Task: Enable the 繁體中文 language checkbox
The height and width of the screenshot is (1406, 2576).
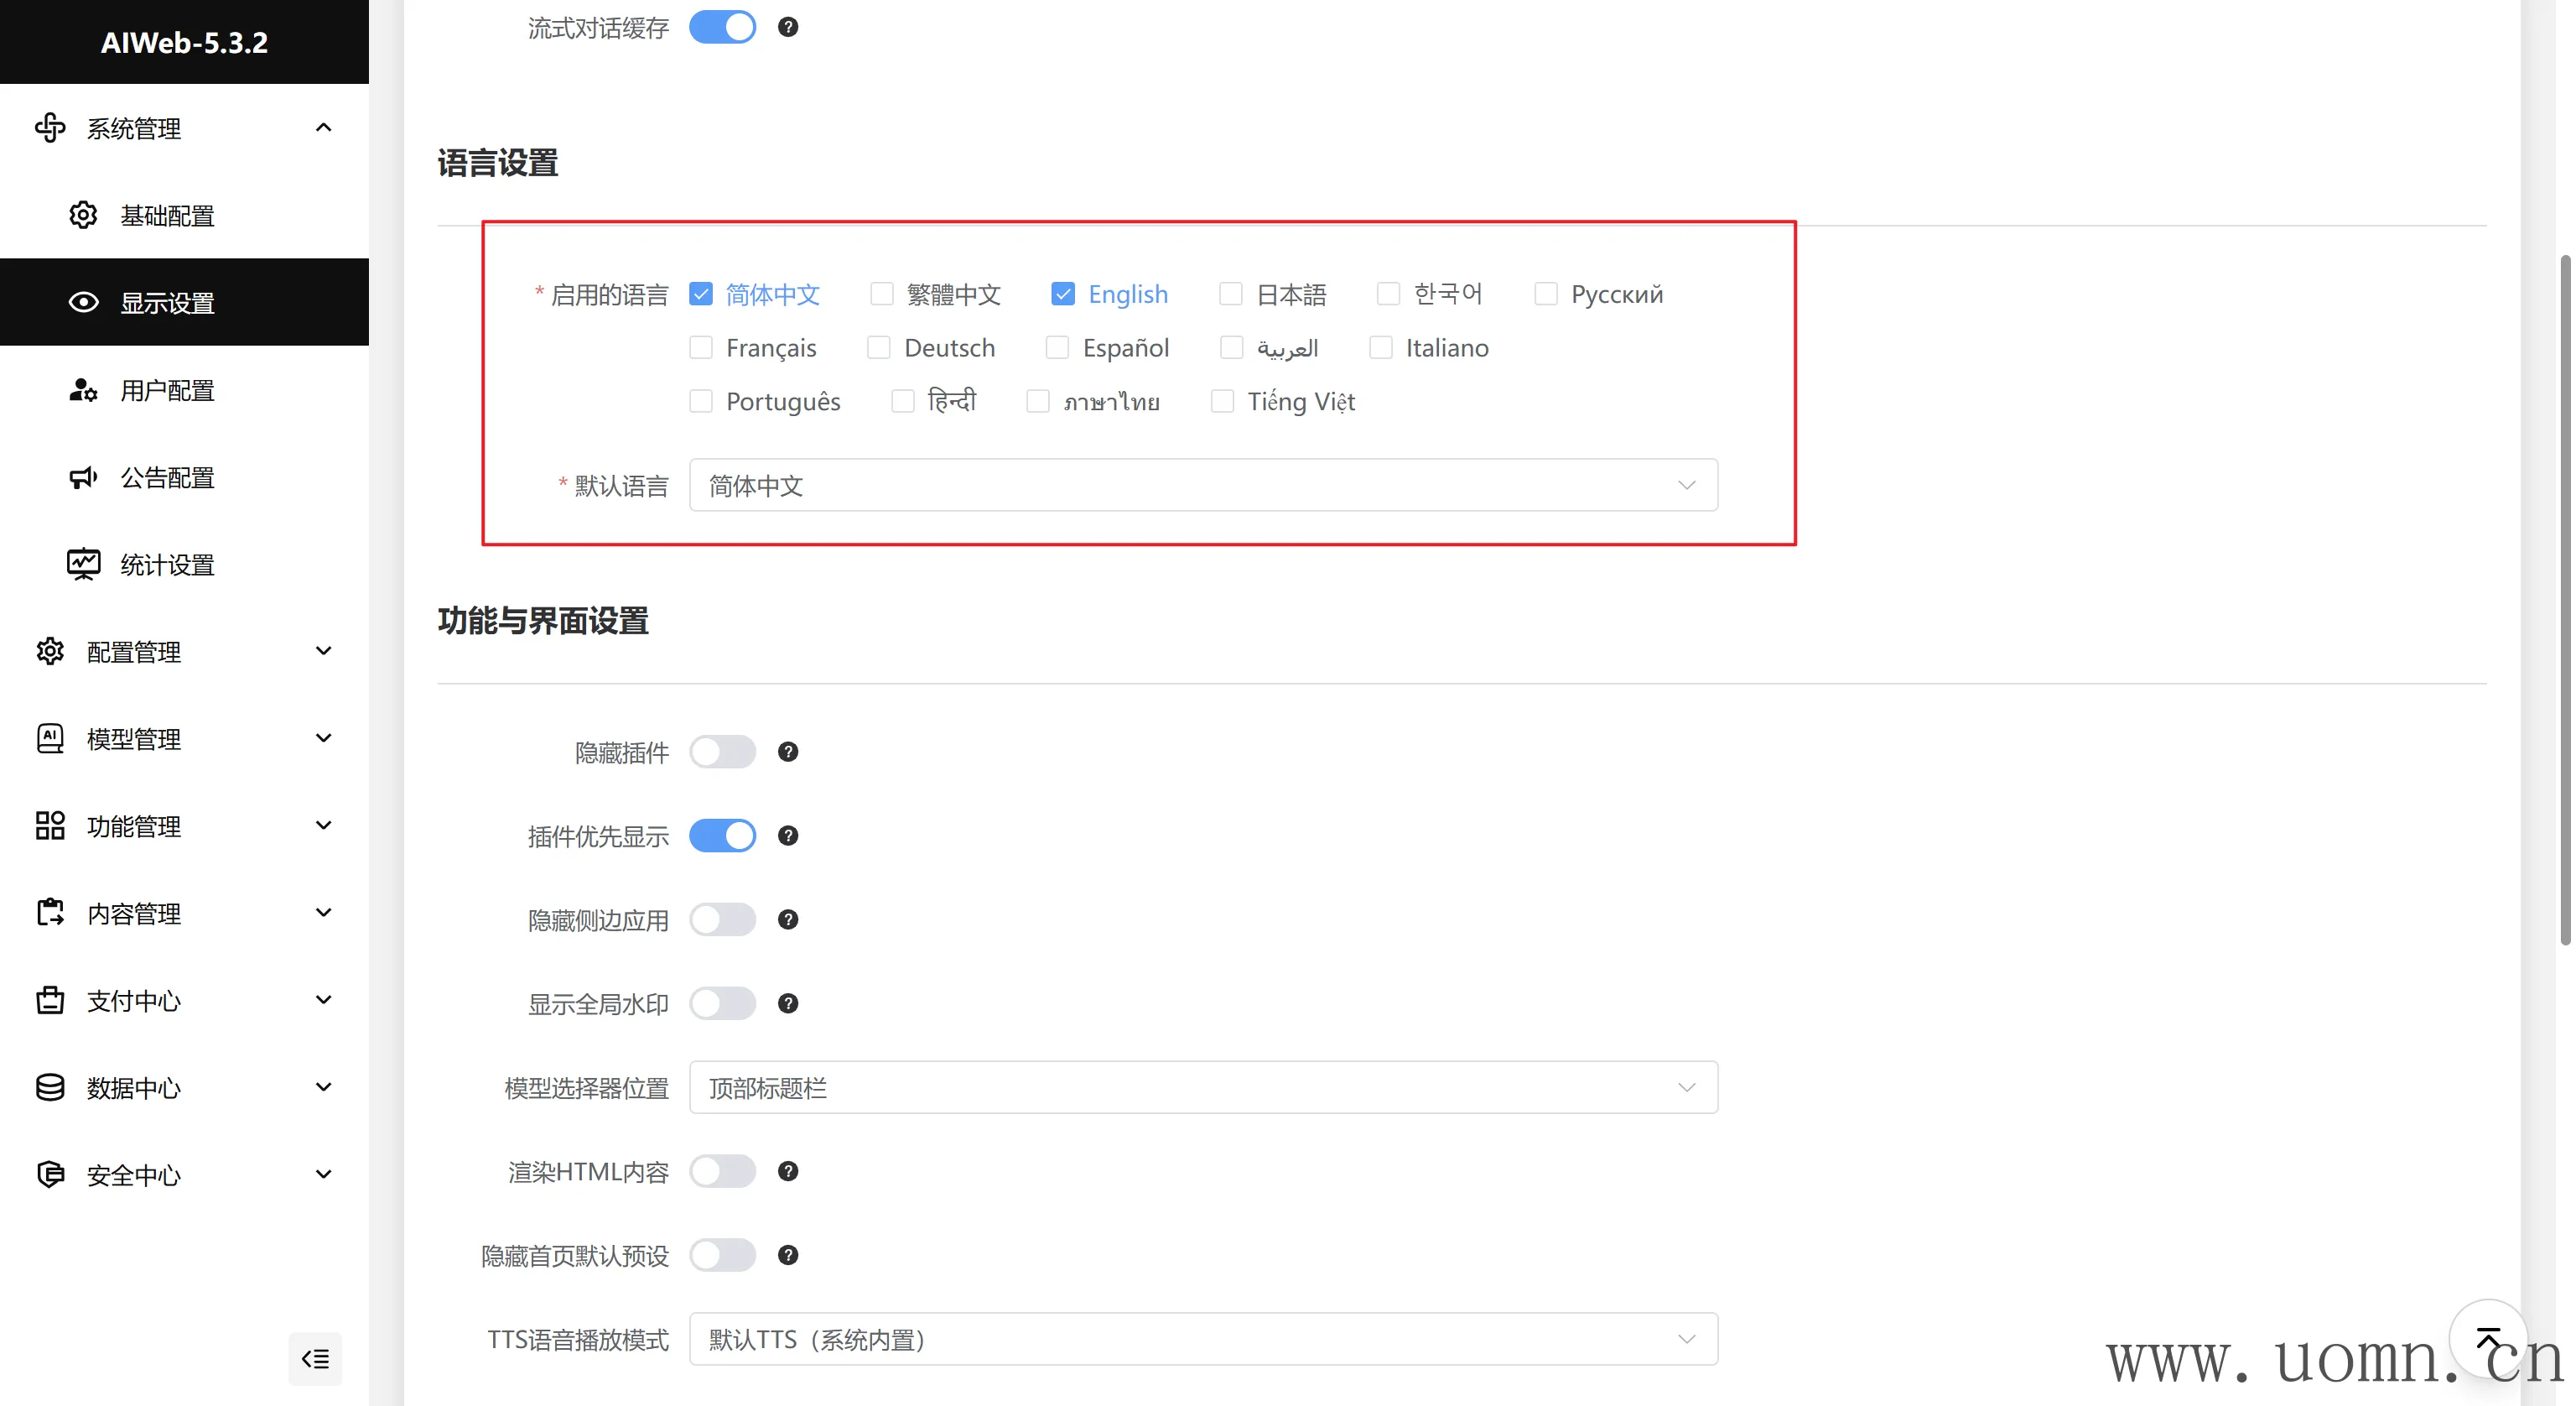Action: pyautogui.click(x=881, y=294)
